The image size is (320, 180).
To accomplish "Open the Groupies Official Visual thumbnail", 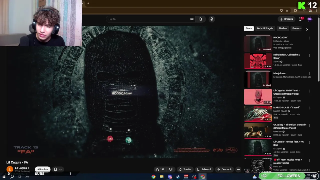I will pyautogui.click(x=258, y=97).
